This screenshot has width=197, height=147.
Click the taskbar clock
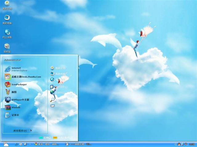click(x=192, y=144)
